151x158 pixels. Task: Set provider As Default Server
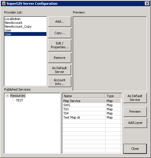click(x=60, y=70)
